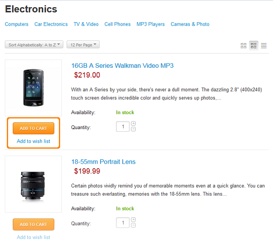Go to Car Electronics category
This screenshot has width=273, height=242.
coord(51,24)
